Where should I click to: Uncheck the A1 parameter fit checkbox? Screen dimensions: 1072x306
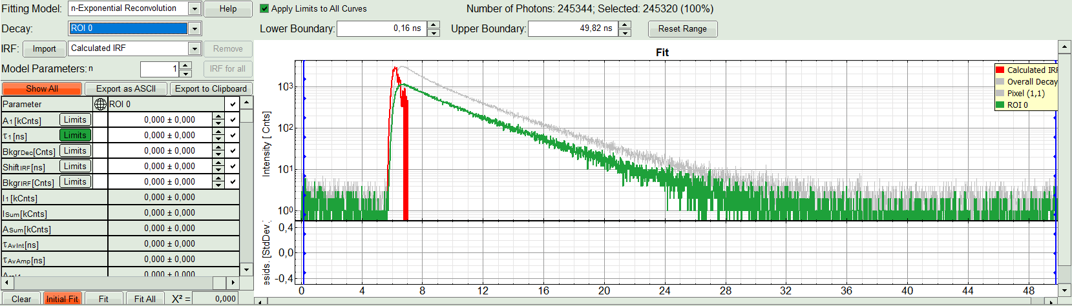[x=233, y=120]
